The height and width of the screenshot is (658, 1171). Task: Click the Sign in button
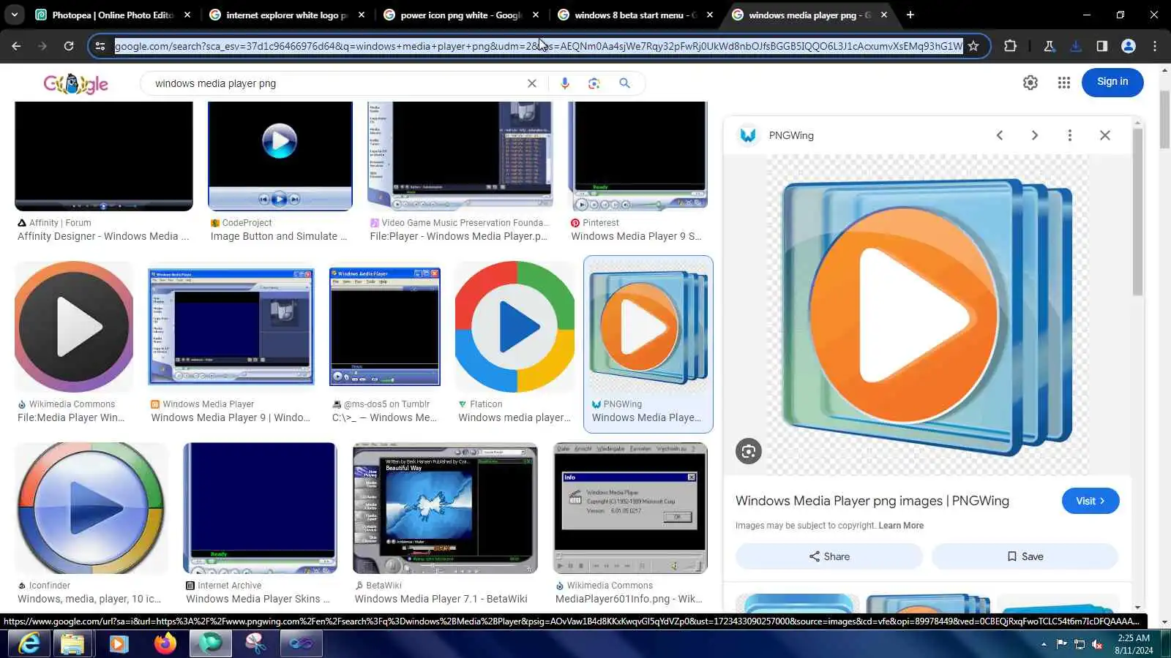[1112, 82]
